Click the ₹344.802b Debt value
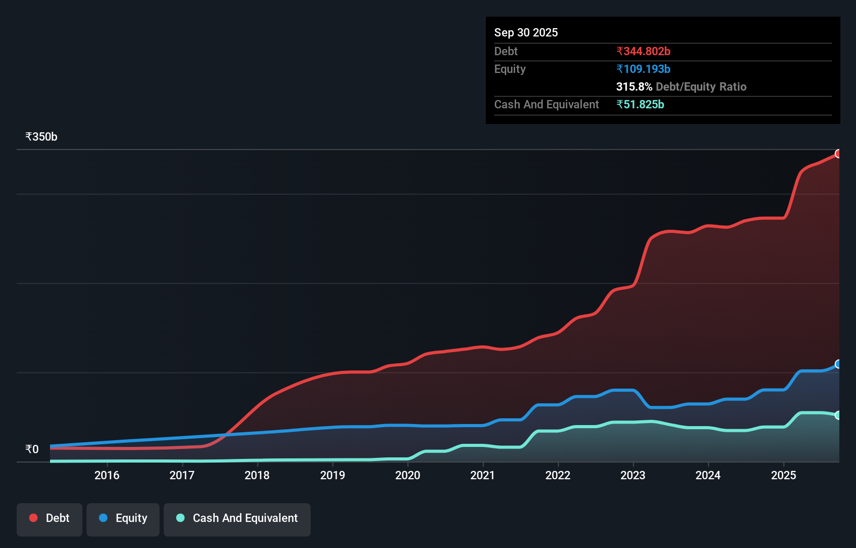Image resolution: width=856 pixels, height=548 pixels. pyautogui.click(x=644, y=51)
